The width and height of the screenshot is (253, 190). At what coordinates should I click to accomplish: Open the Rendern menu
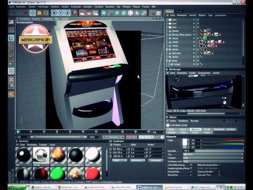click(x=126, y=7)
